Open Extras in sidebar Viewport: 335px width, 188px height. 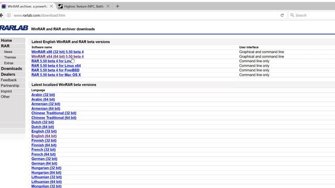coord(8,63)
